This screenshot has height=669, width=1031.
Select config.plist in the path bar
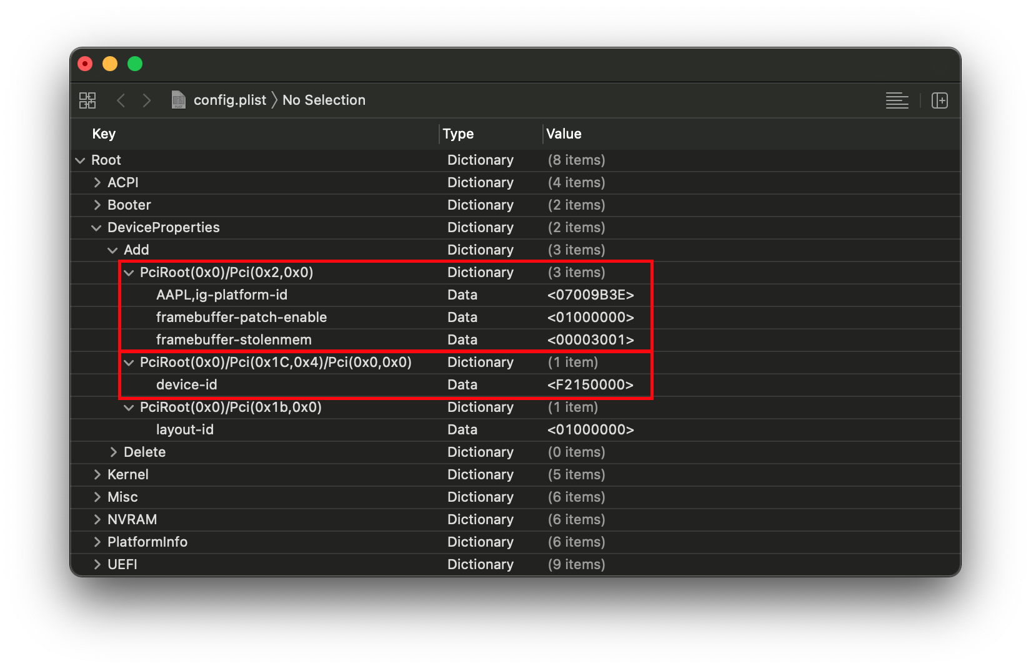coord(229,100)
